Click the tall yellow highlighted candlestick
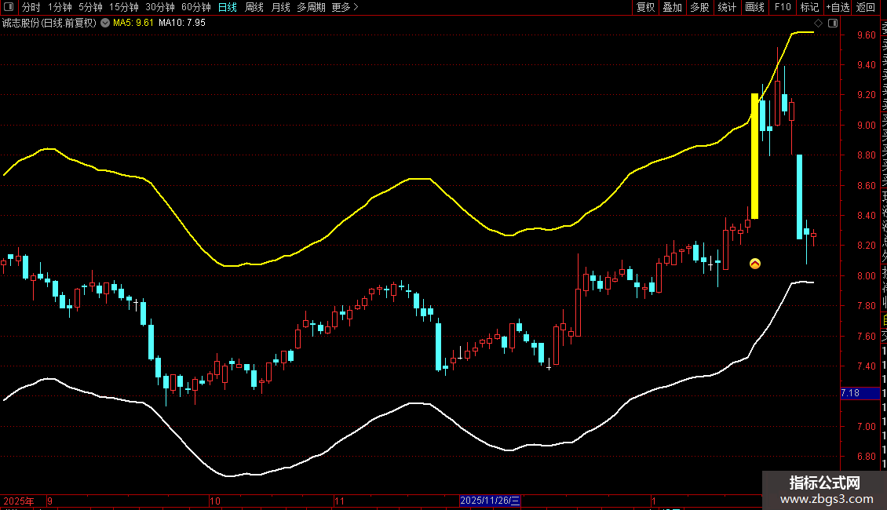Image resolution: width=887 pixels, height=510 pixels. tap(754, 156)
